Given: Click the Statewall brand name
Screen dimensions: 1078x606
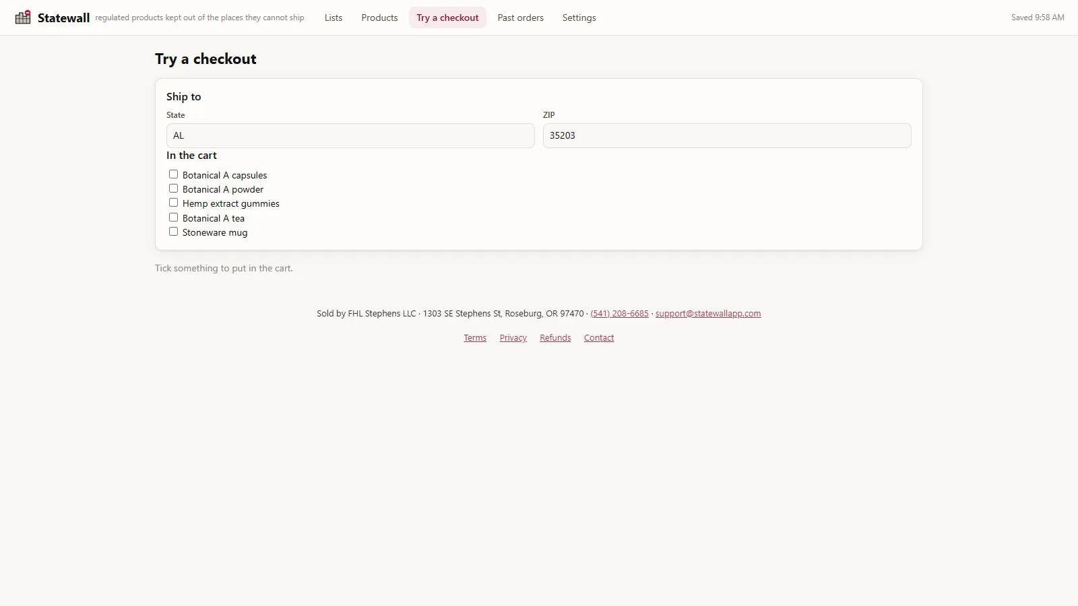Looking at the screenshot, I should pos(63,18).
